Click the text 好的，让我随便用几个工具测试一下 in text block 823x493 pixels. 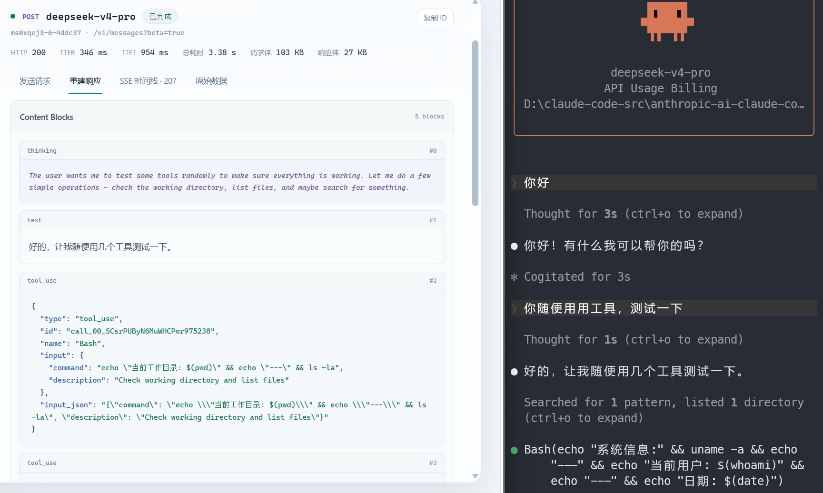[x=100, y=247]
